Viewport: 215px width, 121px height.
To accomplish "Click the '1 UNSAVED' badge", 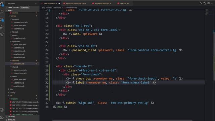I will (x=25, y=7).
